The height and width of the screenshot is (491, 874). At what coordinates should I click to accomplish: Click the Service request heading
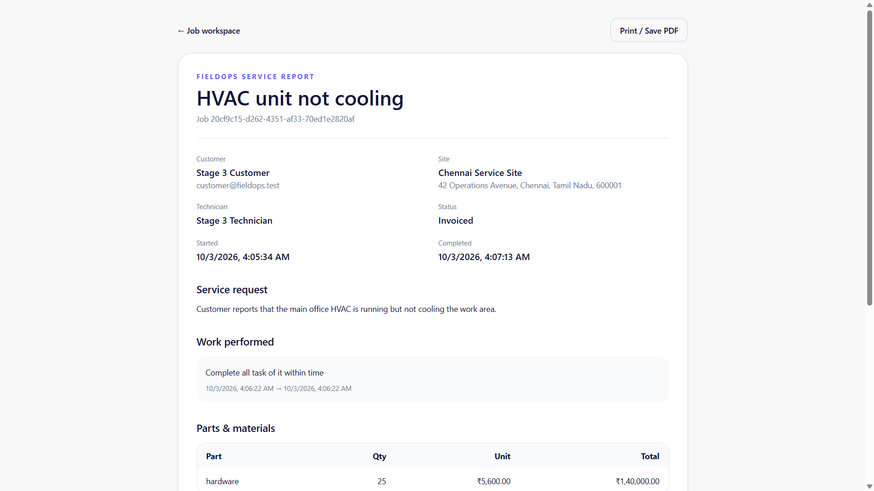(232, 290)
